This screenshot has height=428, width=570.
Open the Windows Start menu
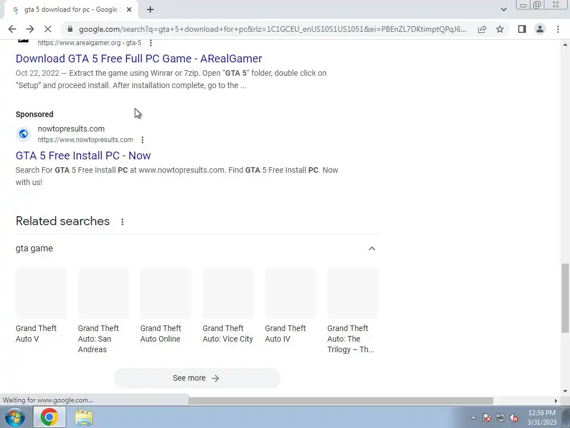14,417
